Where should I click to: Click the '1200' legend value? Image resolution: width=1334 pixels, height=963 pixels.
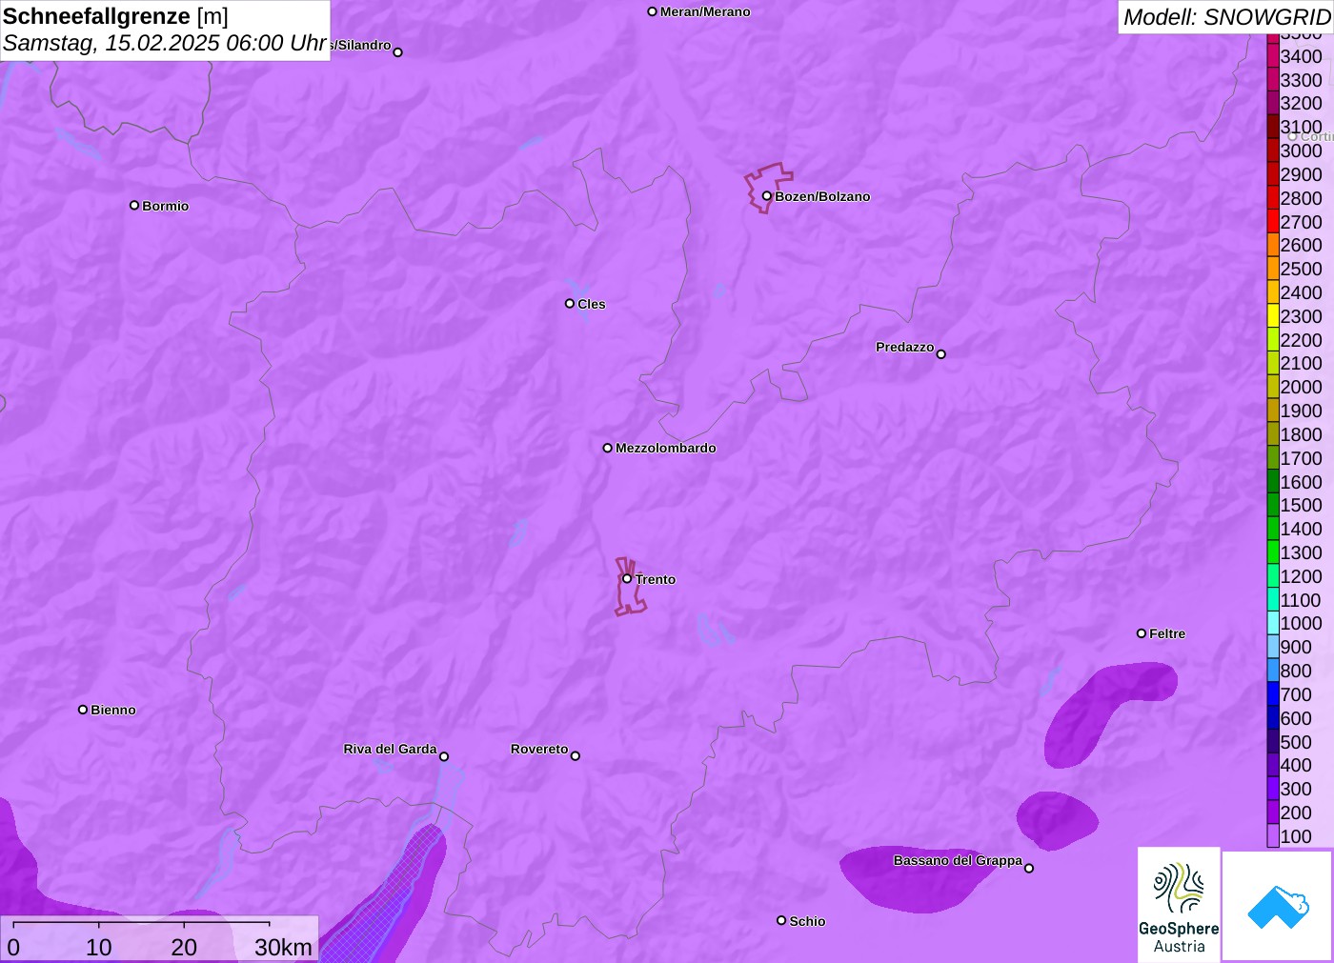[1302, 576]
